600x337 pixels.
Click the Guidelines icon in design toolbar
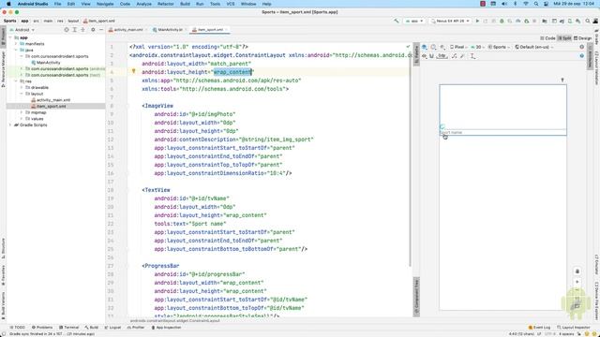[x=472, y=56]
